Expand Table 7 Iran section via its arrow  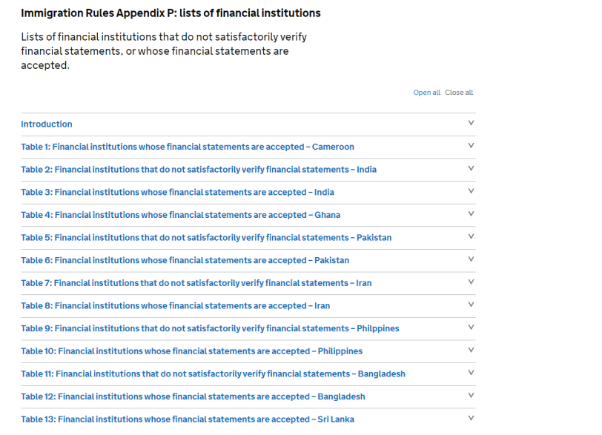click(x=471, y=282)
